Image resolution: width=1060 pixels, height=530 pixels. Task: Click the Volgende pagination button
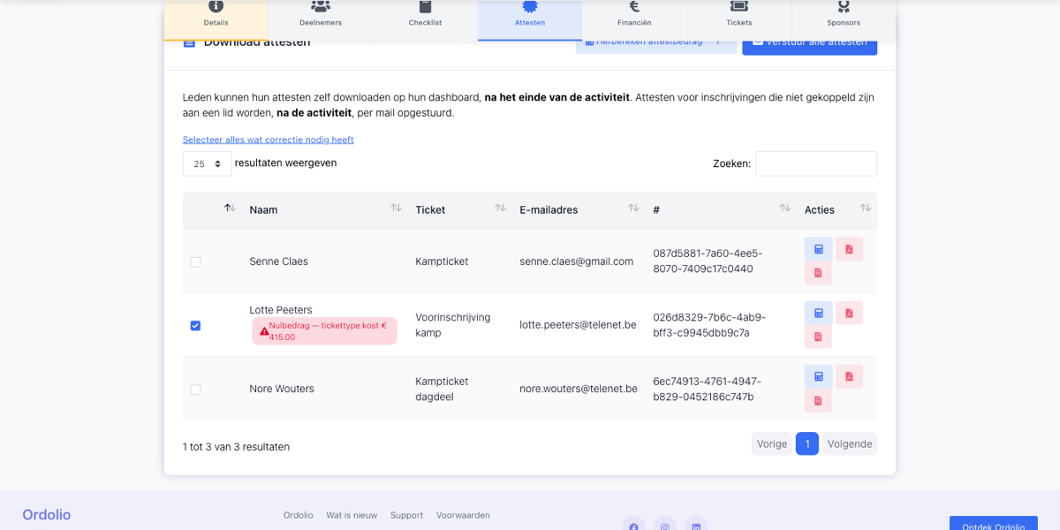click(x=850, y=443)
